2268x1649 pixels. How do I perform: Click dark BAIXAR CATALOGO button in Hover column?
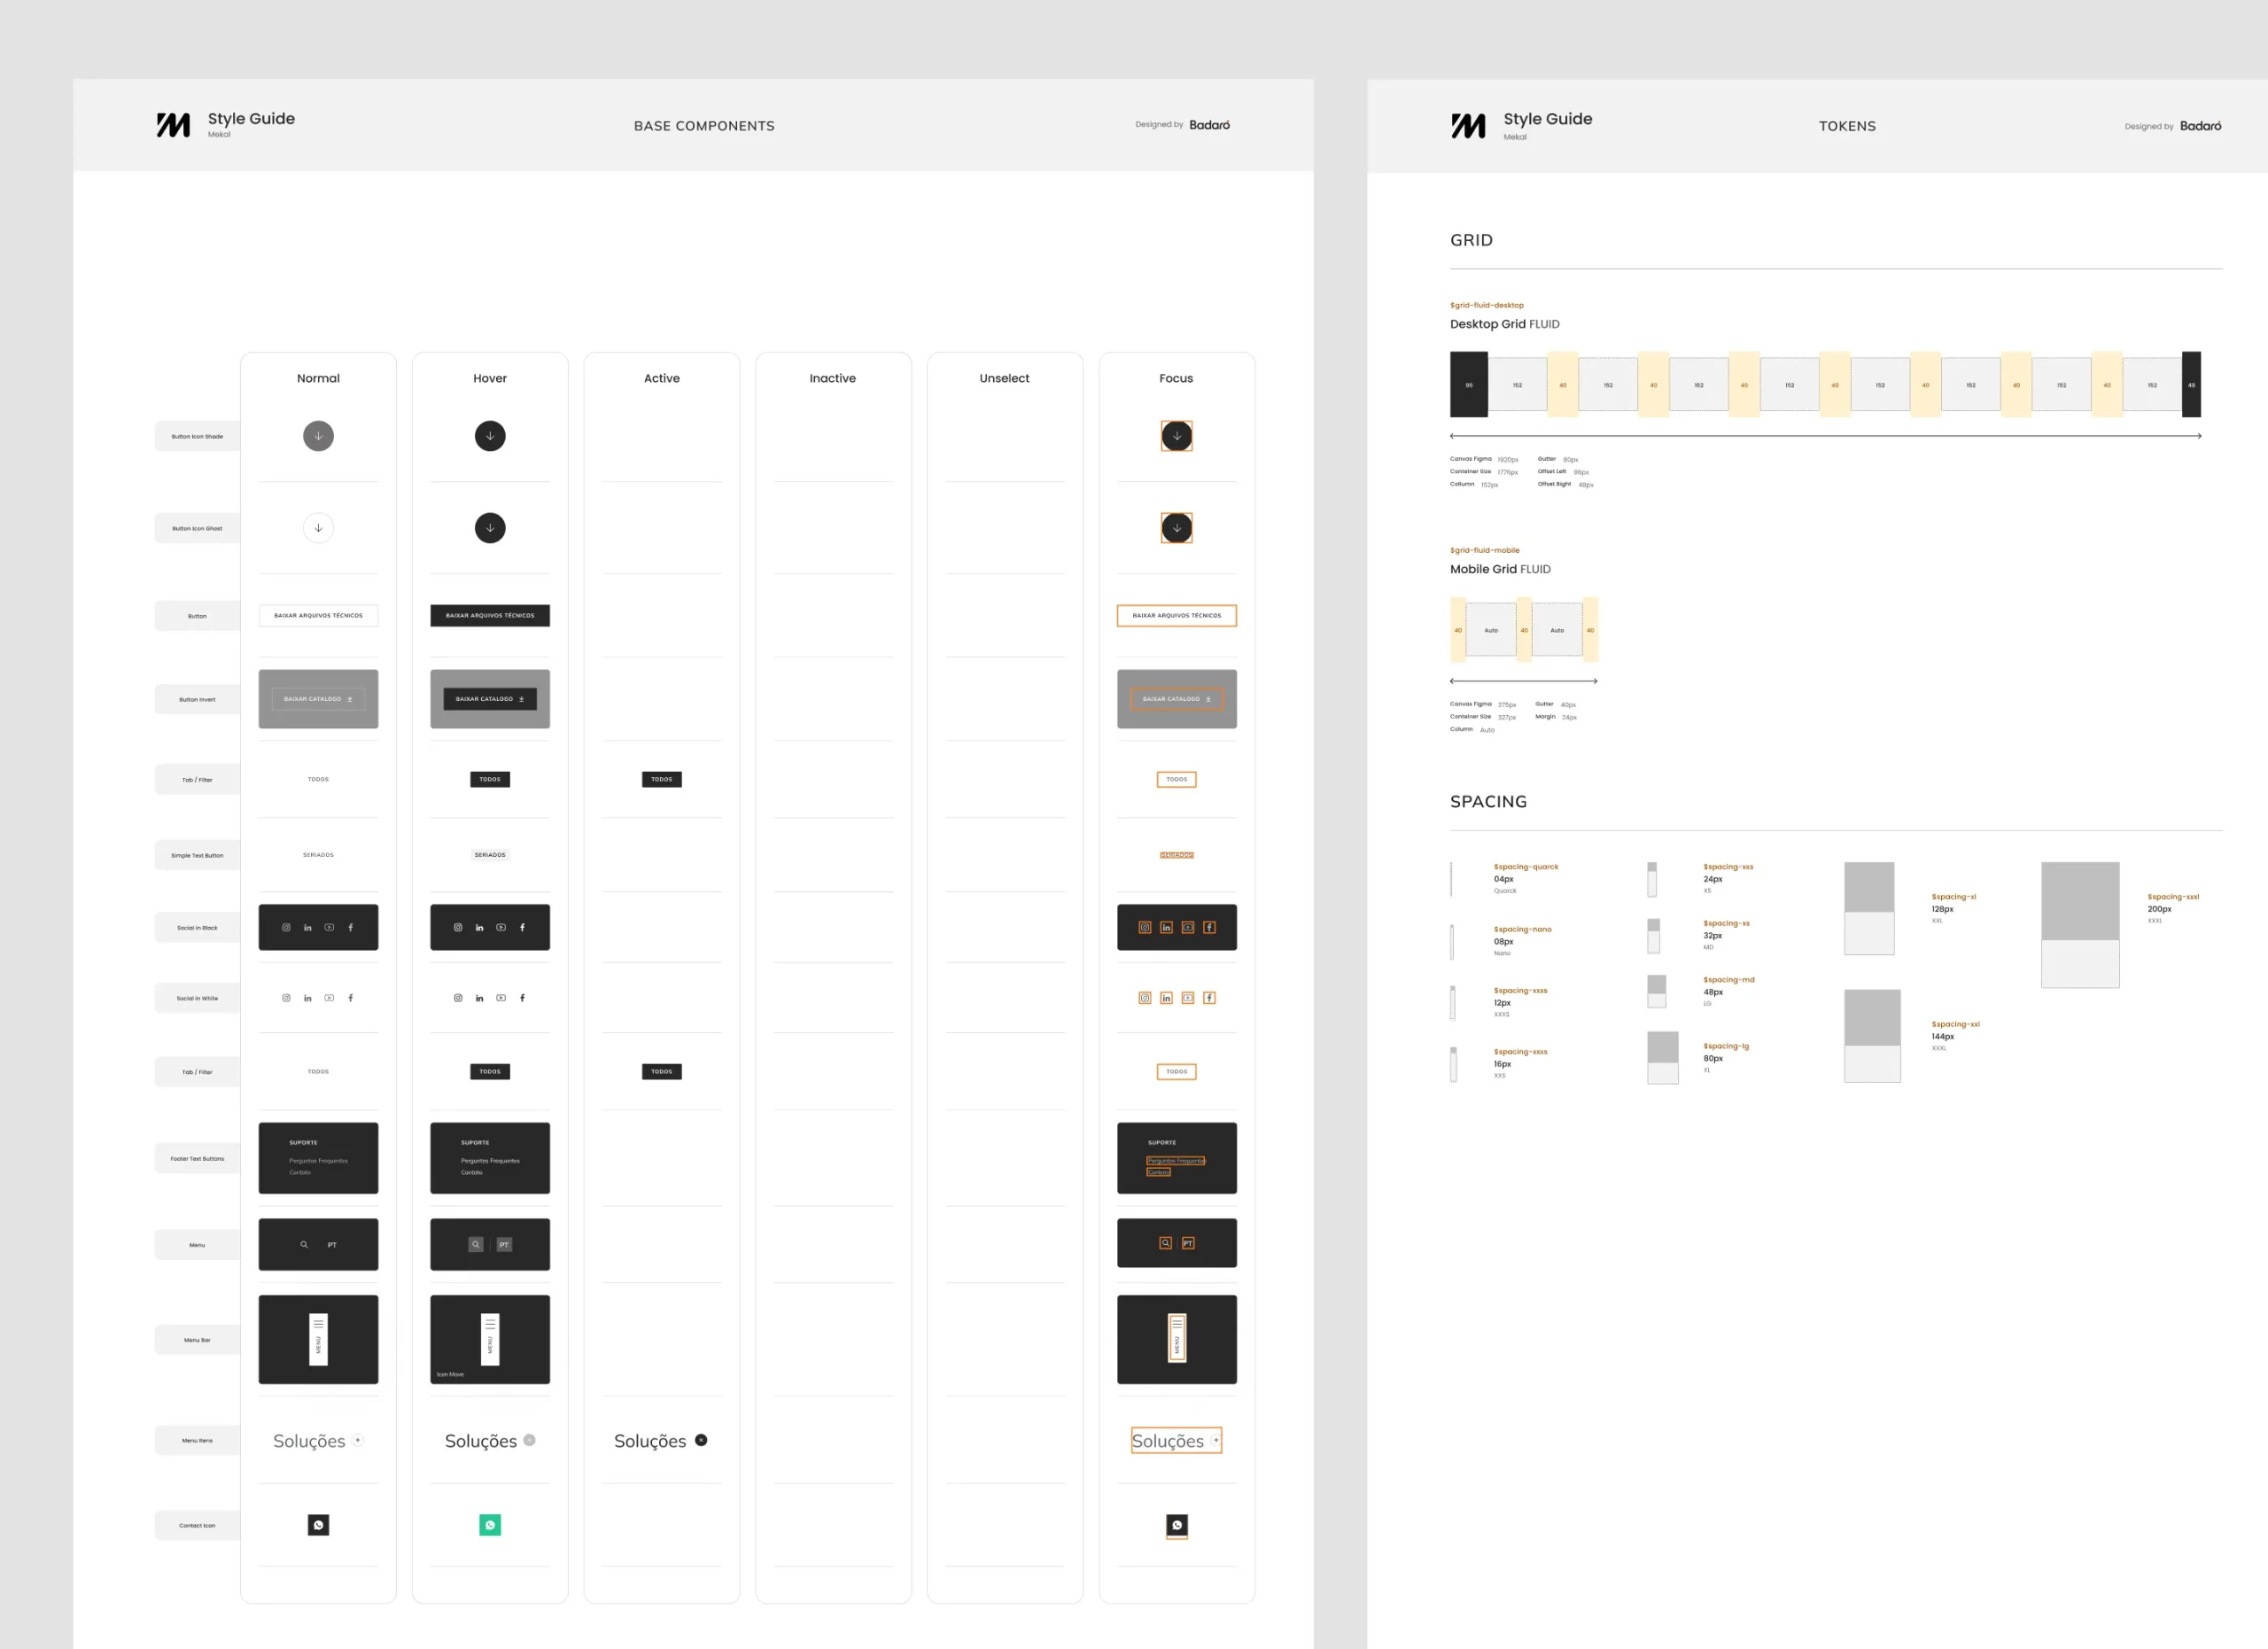pyautogui.click(x=490, y=699)
